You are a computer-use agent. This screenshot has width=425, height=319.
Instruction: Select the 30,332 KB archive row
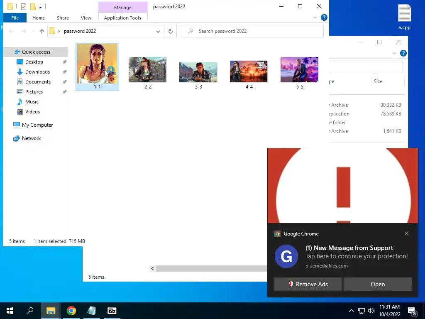[x=366, y=105]
